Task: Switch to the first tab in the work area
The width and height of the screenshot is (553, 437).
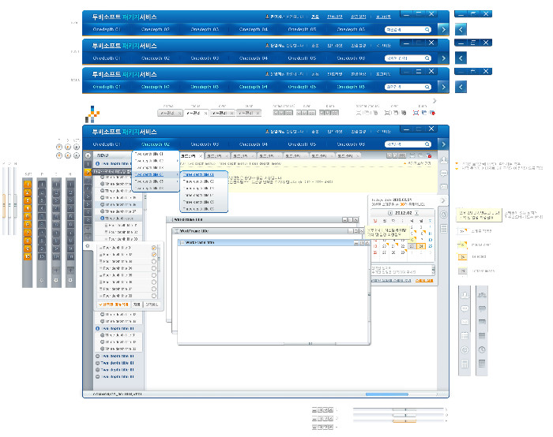Action: pos(189,156)
